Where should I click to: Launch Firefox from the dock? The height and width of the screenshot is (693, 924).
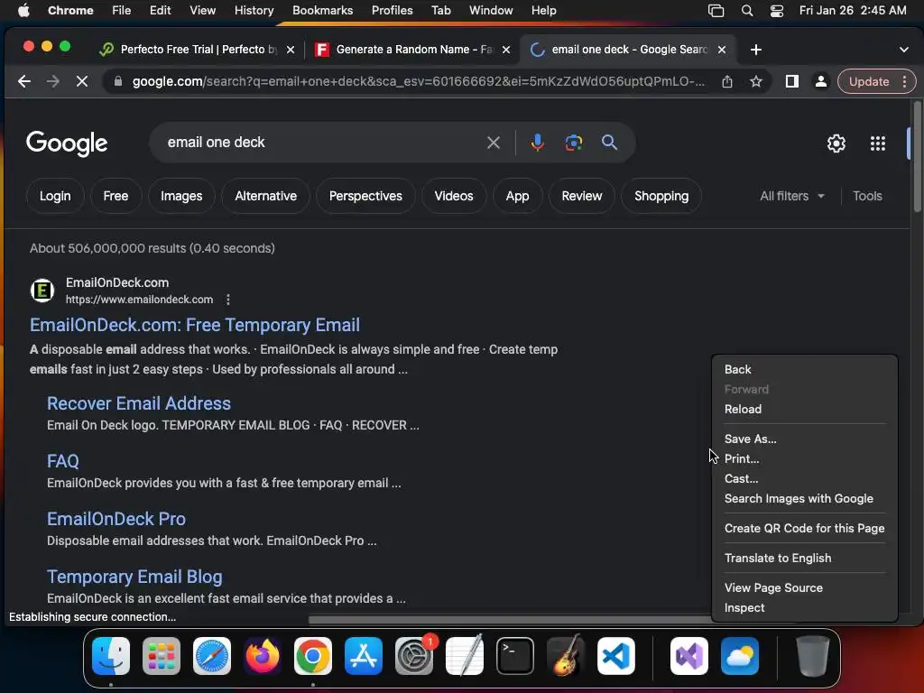[263, 656]
